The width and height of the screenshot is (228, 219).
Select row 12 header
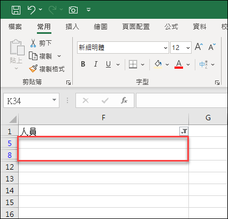pos(10,167)
